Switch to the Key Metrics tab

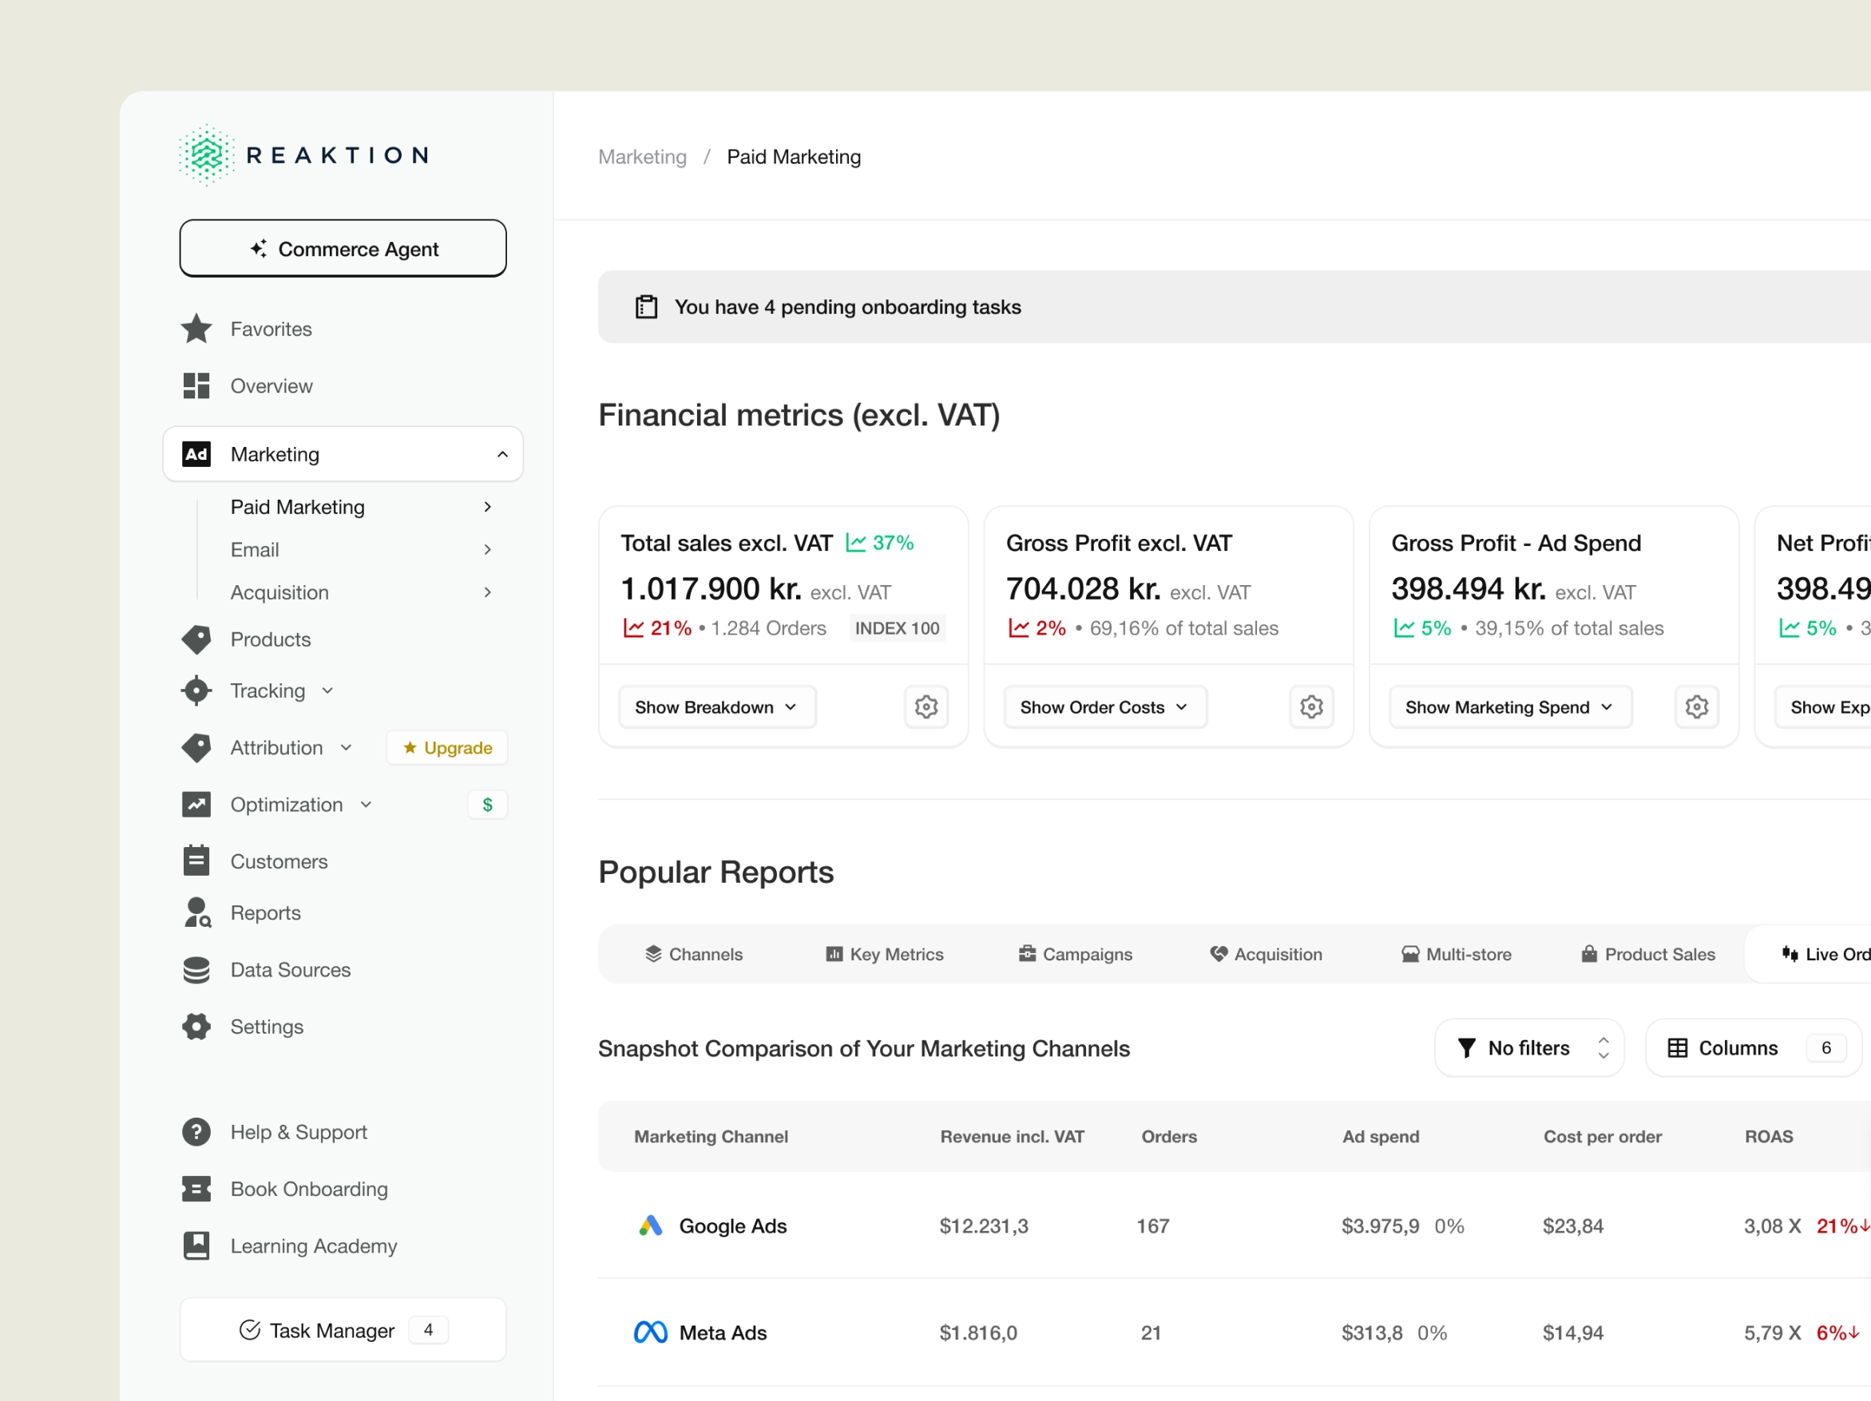[885, 954]
